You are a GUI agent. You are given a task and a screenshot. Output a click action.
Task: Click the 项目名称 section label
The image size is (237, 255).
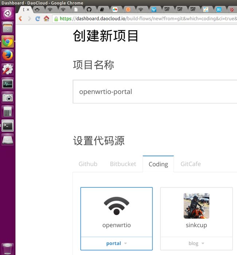93,65
